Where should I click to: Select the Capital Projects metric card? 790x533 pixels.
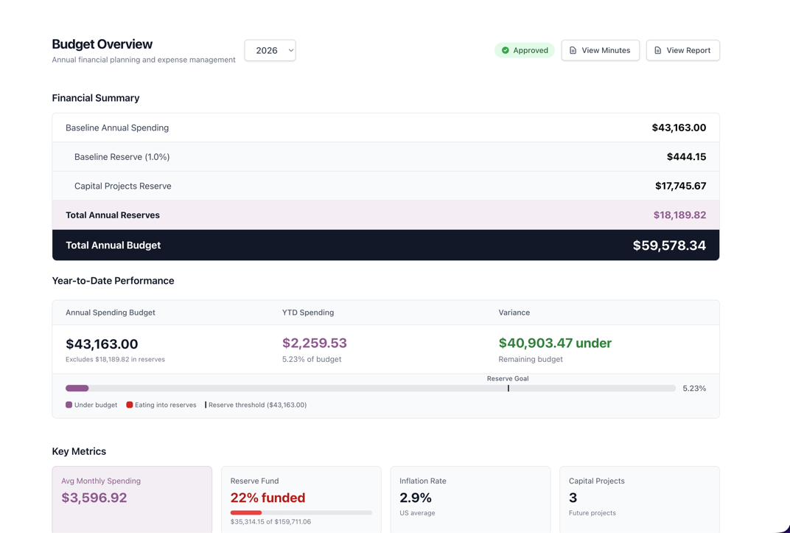tap(640, 499)
